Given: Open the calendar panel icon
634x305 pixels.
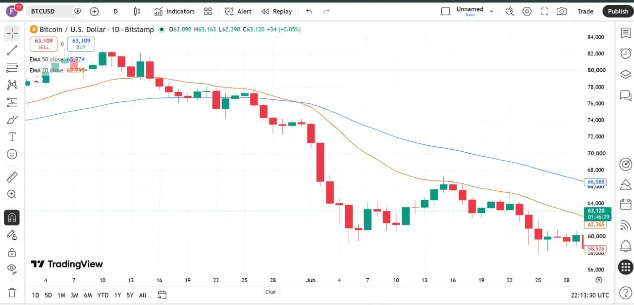Looking at the screenshot, I should tap(626, 204).
